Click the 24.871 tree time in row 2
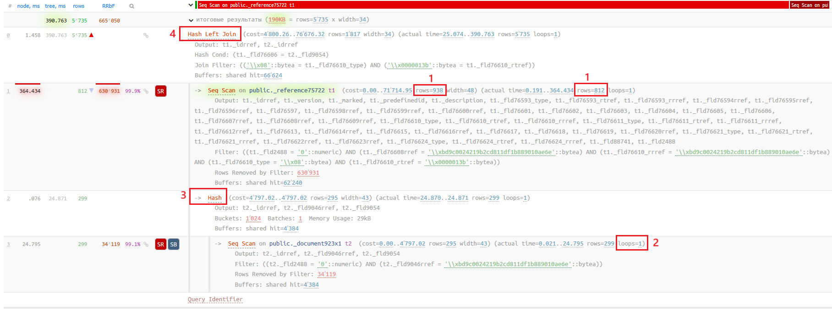The image size is (832, 310). [x=58, y=198]
